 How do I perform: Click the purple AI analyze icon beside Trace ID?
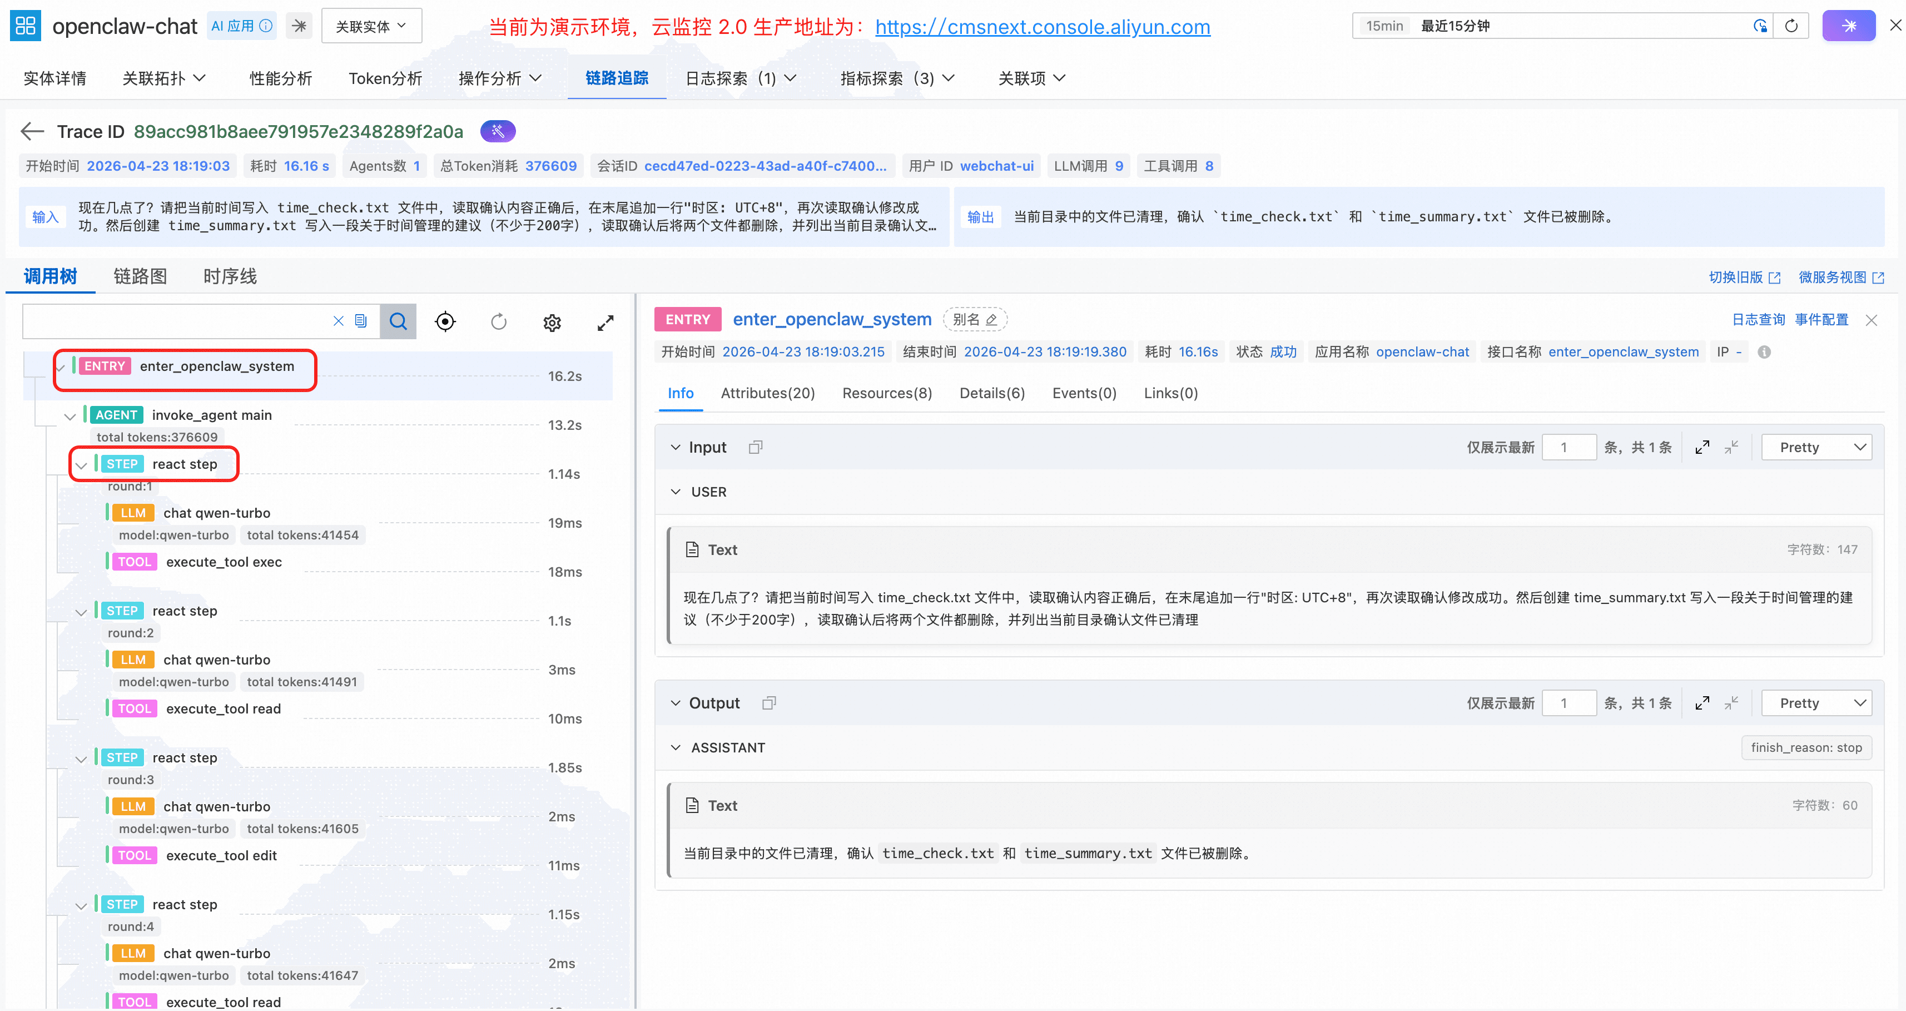click(x=497, y=132)
